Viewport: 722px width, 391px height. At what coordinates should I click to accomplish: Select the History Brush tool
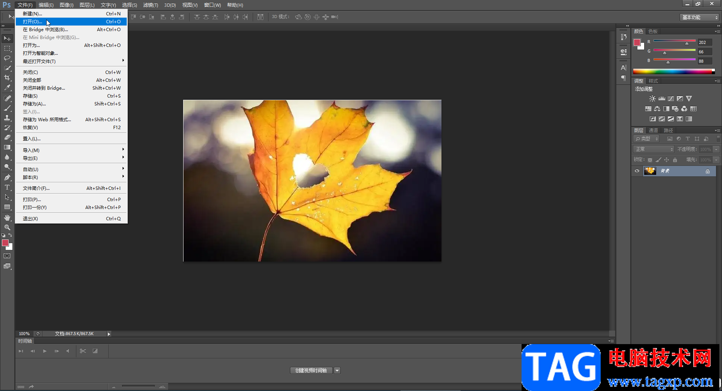click(7, 128)
